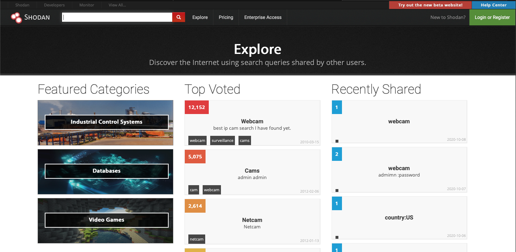Click the 2020-10-07 date text
The image size is (516, 252).
click(x=457, y=189)
